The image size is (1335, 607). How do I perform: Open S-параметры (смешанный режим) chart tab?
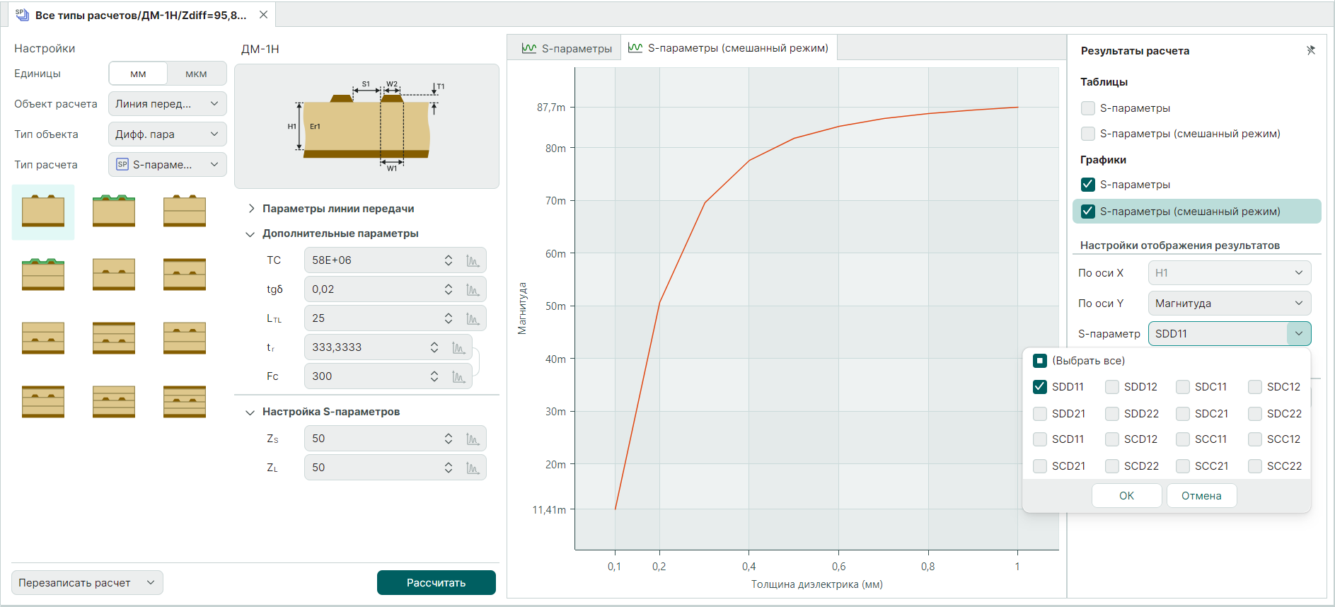point(729,48)
